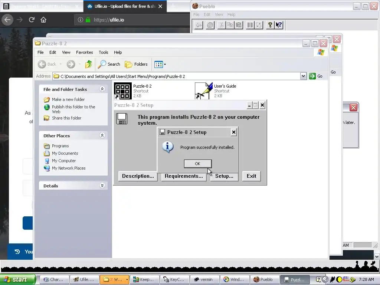Open the File menu in Pueblo
This screenshot has height=285, width=380.
(x=196, y=14)
